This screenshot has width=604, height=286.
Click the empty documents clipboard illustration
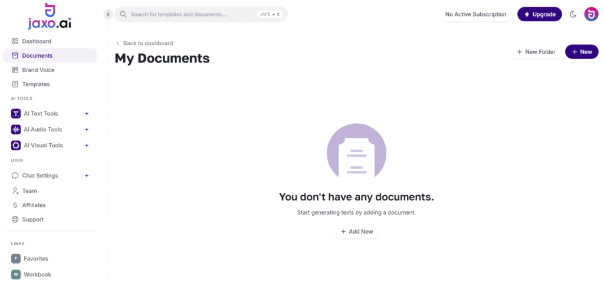(x=356, y=150)
